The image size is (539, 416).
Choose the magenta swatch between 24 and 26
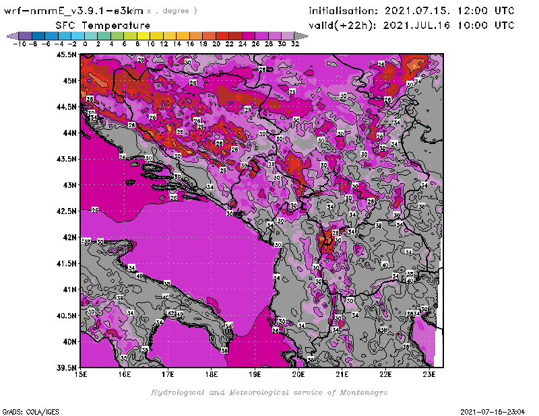tap(249, 36)
